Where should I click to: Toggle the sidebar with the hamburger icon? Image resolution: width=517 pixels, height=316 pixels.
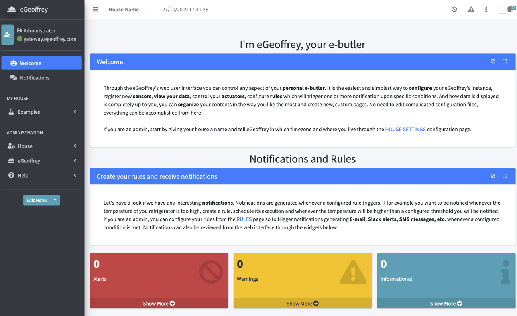click(x=95, y=10)
